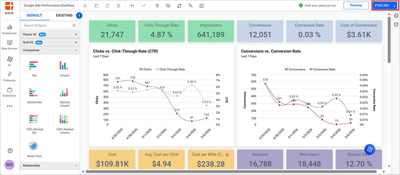Open Slideshows from the sidebar
This screenshot has height=175, width=400.
coord(10,92)
